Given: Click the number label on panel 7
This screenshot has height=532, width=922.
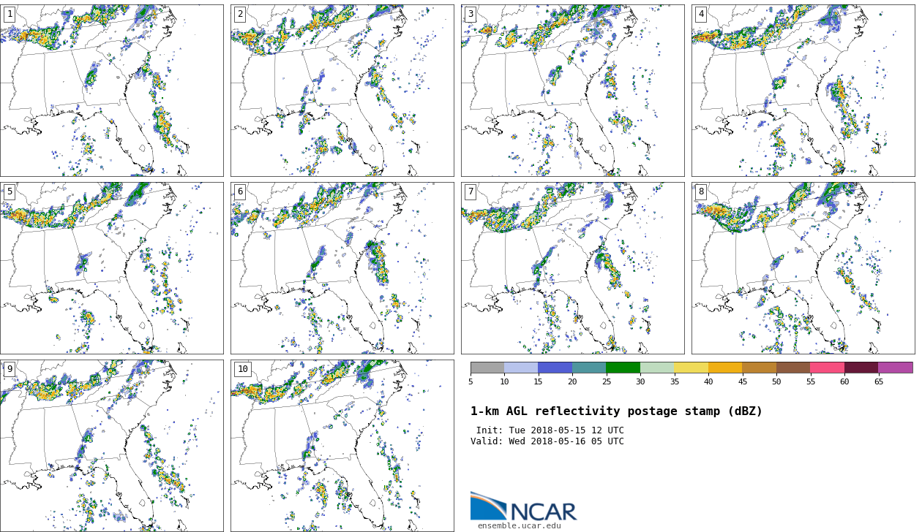Looking at the screenshot, I should (471, 191).
